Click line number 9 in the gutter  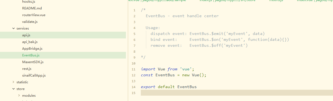click(134, 57)
